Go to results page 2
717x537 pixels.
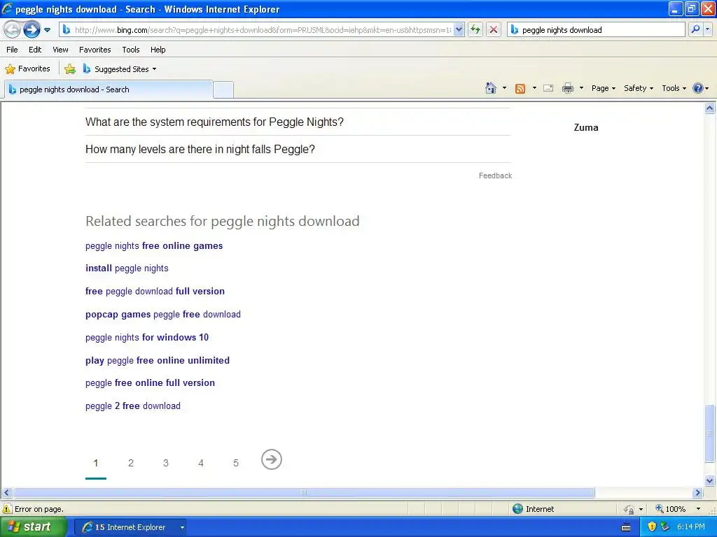click(131, 463)
